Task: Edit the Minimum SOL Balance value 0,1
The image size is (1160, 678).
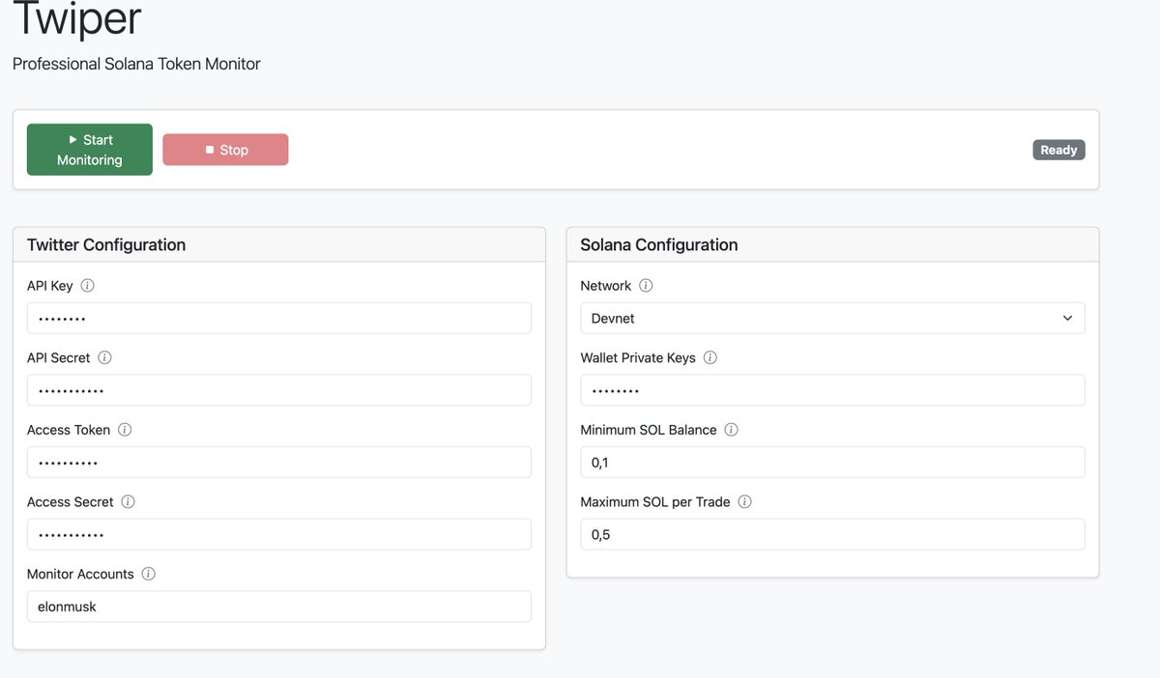Action: (832, 463)
